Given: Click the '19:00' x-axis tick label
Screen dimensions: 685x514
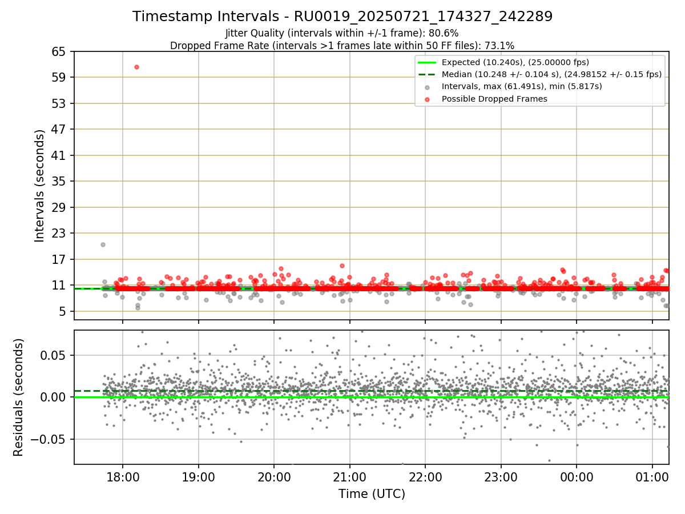Looking at the screenshot, I should [199, 477].
